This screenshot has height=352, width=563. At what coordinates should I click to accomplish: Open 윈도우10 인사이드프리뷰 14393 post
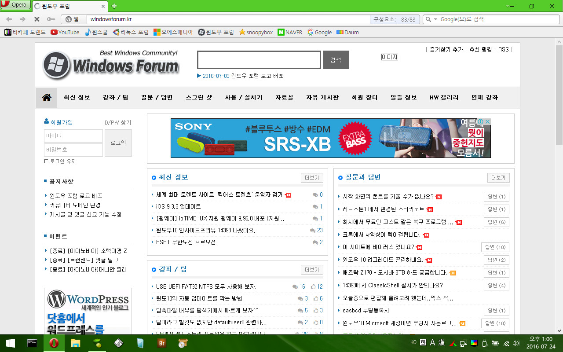[205, 230]
